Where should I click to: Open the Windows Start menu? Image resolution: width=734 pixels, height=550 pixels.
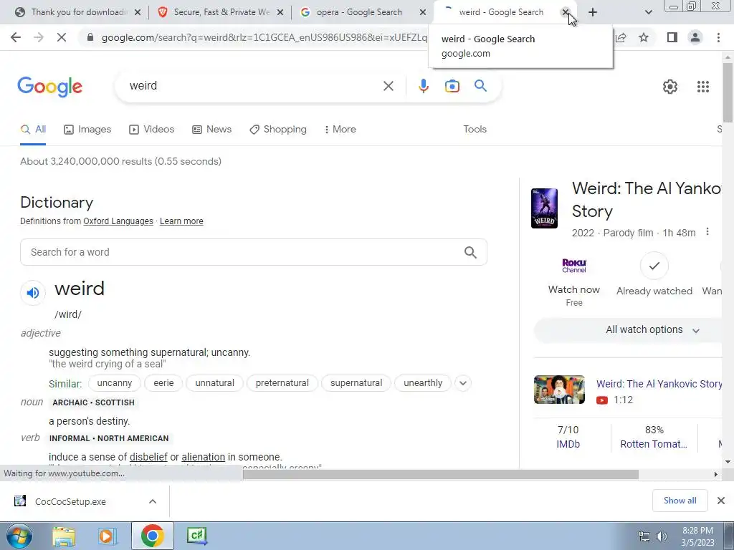18,536
